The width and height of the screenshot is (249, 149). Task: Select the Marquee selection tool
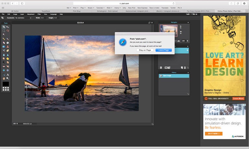[x=4, y=31]
